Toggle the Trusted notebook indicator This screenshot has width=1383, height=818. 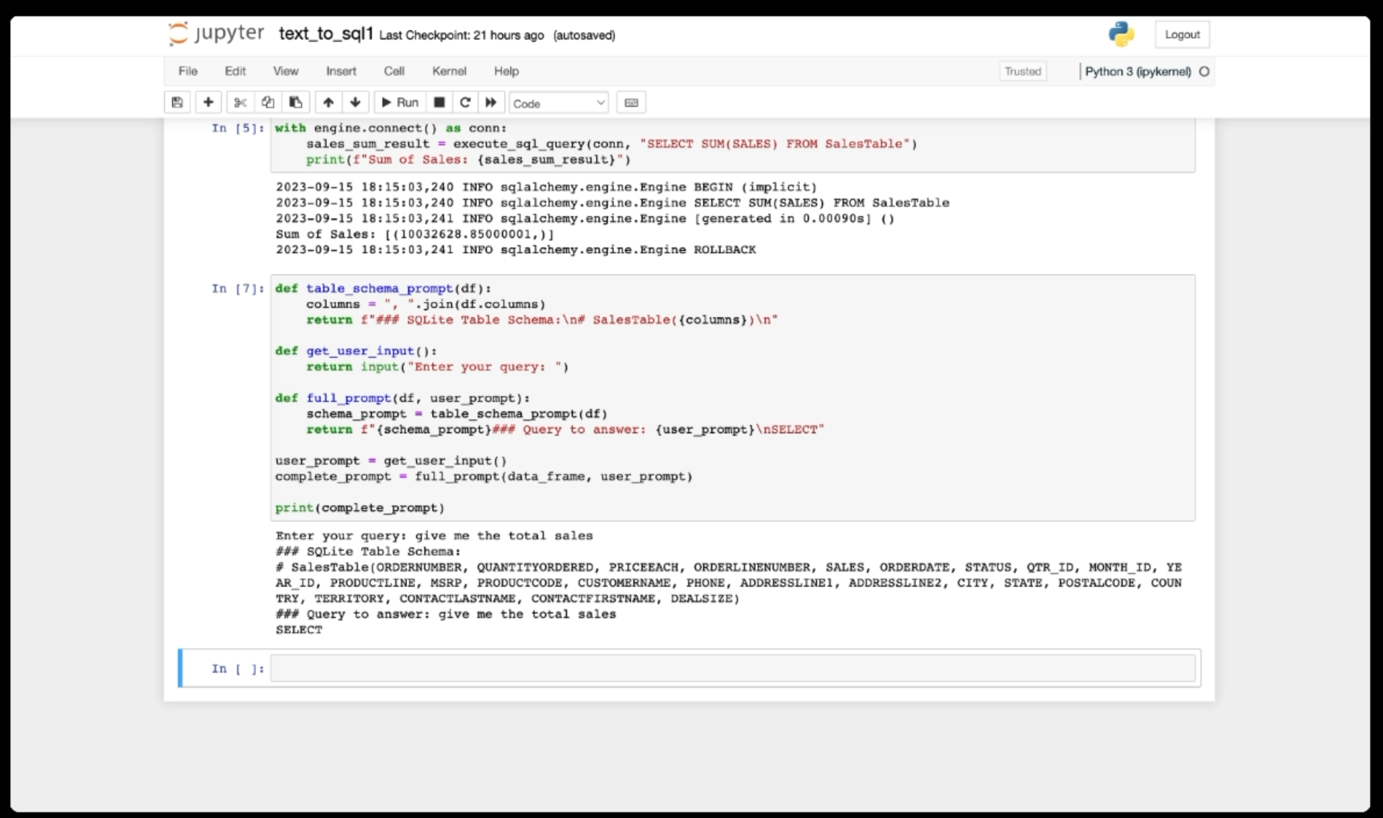(x=1023, y=71)
